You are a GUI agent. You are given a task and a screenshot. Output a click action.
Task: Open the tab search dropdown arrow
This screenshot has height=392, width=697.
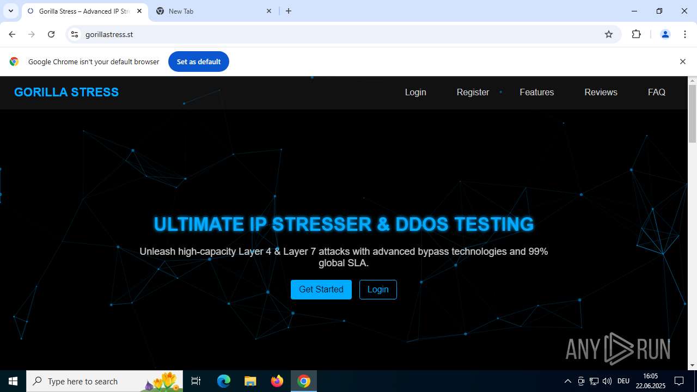point(10,11)
